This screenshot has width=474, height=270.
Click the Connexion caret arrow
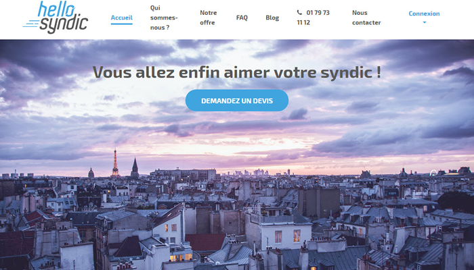point(425,22)
